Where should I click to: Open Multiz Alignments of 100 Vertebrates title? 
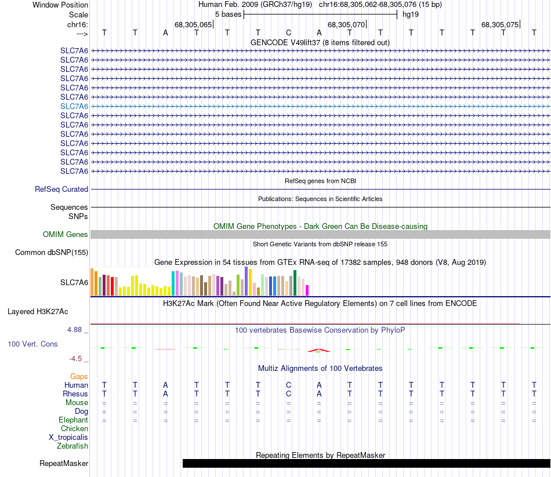[x=320, y=369]
